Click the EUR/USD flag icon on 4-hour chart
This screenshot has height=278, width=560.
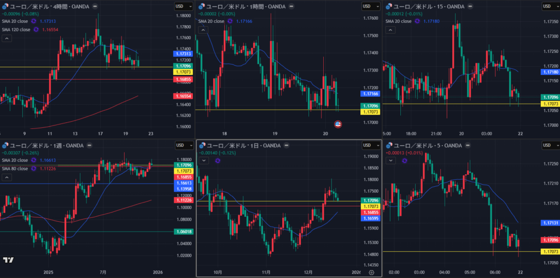(x=5, y=7)
